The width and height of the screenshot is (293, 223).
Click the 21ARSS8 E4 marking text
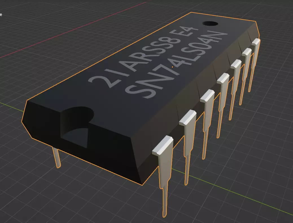tap(143, 57)
